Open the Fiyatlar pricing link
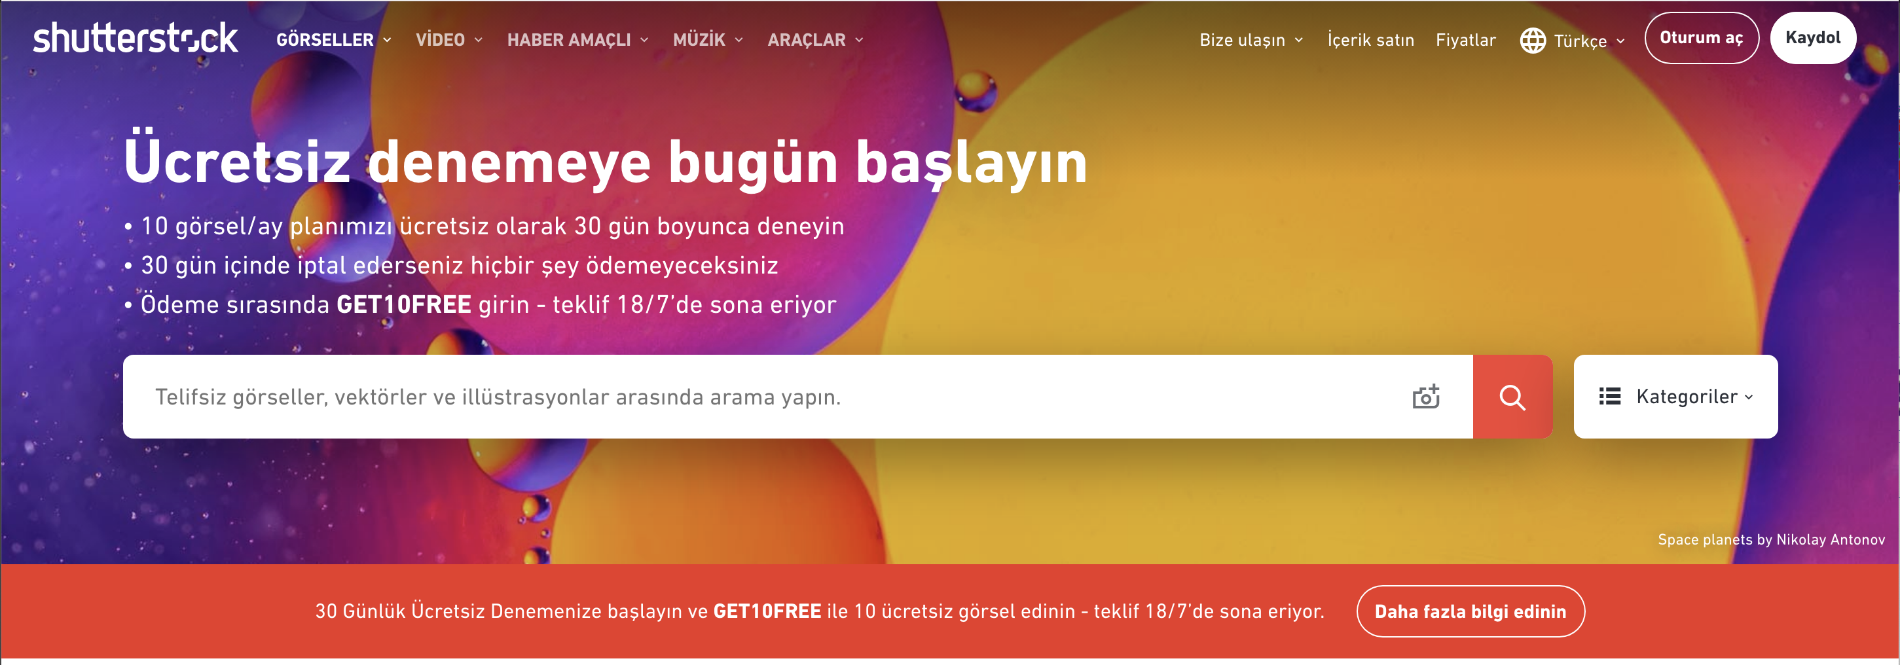Screen dimensions: 1900x665 point(1465,40)
